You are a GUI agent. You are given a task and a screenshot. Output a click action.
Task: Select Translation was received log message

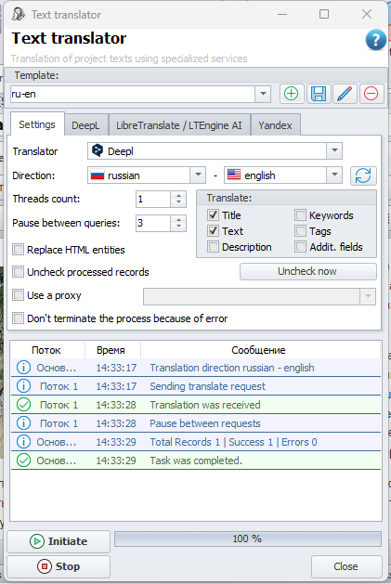click(205, 405)
